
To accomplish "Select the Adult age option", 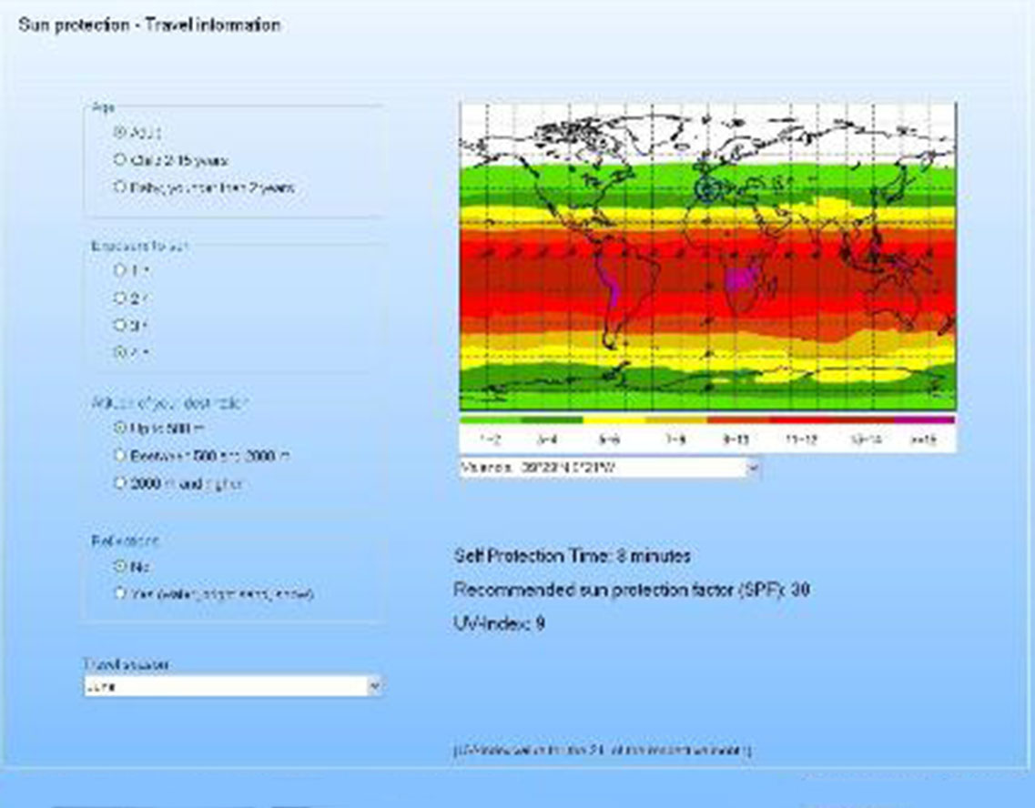I will [x=119, y=132].
